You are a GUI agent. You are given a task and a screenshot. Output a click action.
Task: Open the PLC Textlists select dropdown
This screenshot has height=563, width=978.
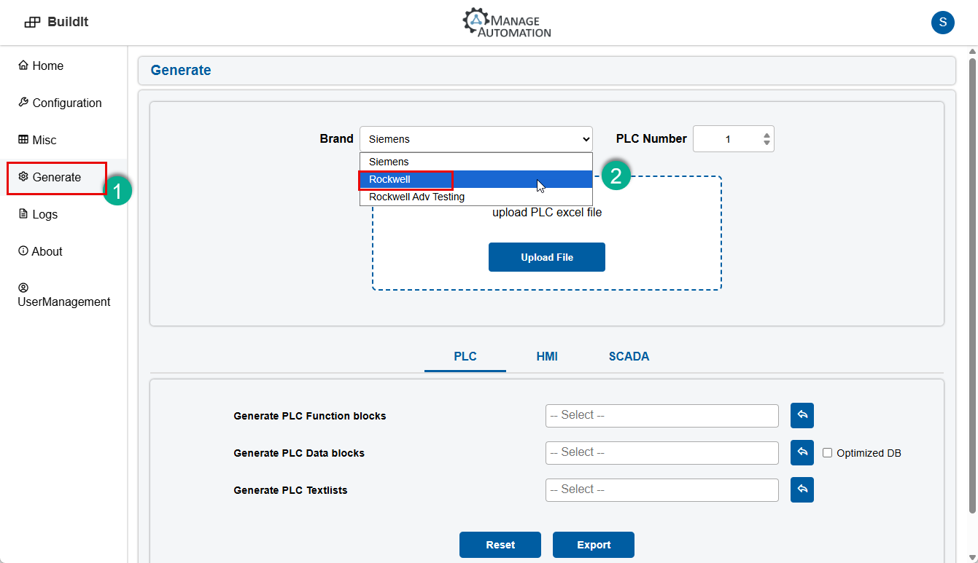click(x=662, y=489)
